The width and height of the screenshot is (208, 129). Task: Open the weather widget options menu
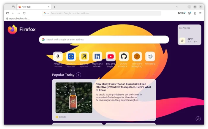(198, 28)
